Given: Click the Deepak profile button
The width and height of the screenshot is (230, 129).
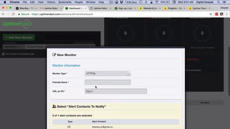Looking at the screenshot, I should click(224, 8).
